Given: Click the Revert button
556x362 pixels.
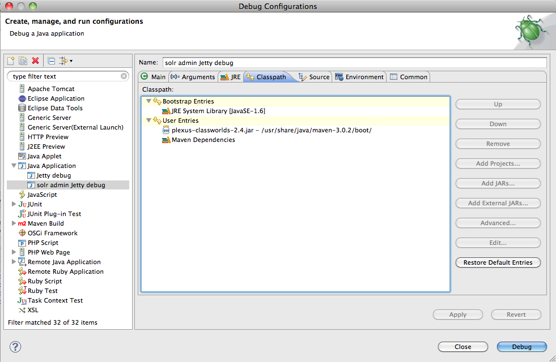Looking at the screenshot, I should click(x=516, y=314).
